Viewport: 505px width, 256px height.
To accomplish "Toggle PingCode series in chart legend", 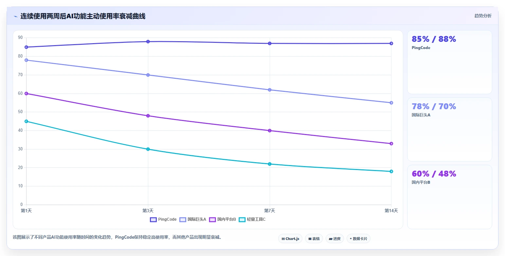I will click(163, 219).
